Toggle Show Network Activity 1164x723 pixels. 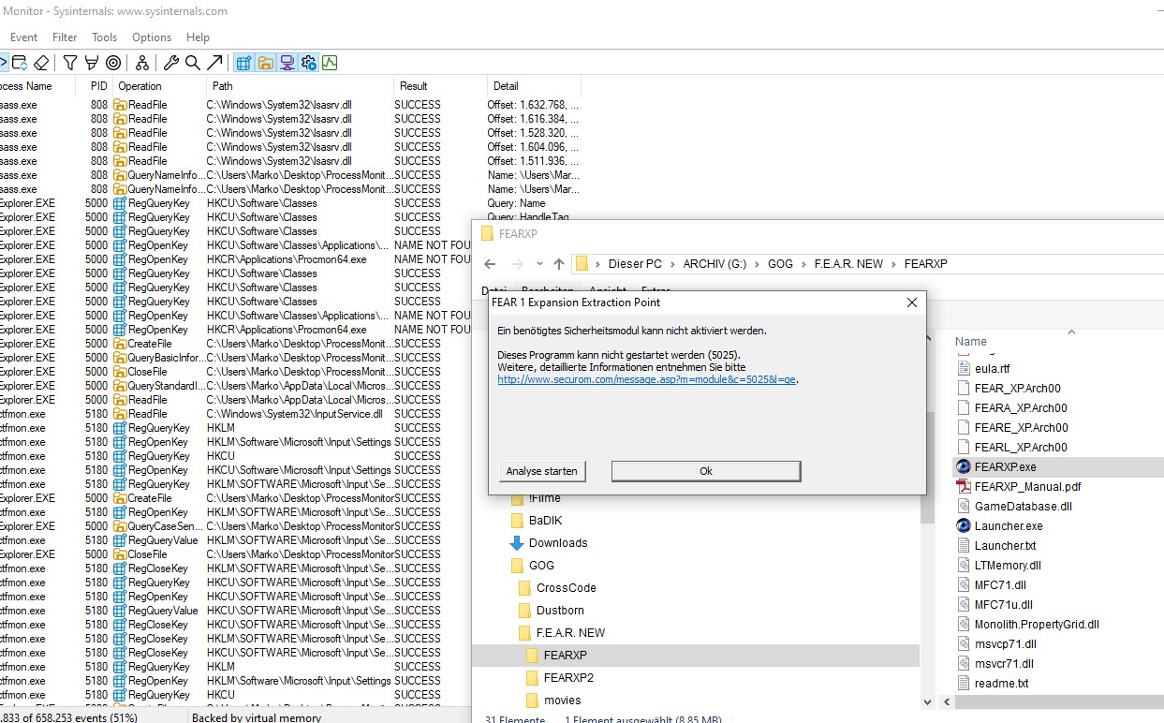(x=287, y=63)
